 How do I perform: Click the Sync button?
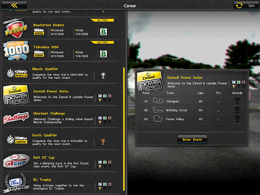pyautogui.click(x=246, y=5)
